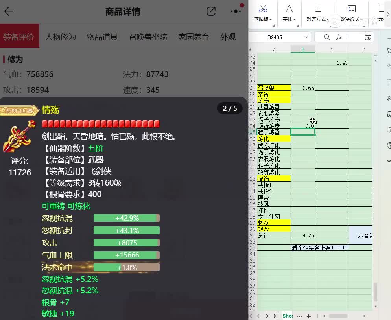391x320 pixels.
Task: Open the 剪贴板 clipboard dropdown arrow
Action: tap(271, 18)
